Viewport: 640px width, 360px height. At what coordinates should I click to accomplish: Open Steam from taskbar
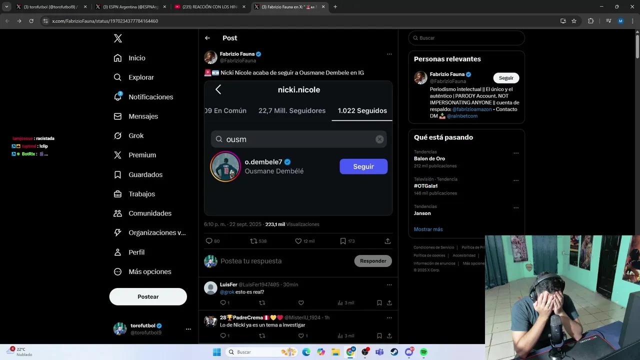(x=394, y=352)
